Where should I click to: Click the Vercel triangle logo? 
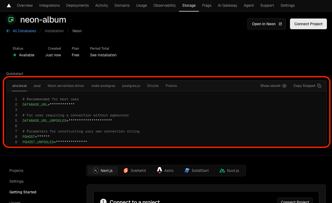coord(9,5)
